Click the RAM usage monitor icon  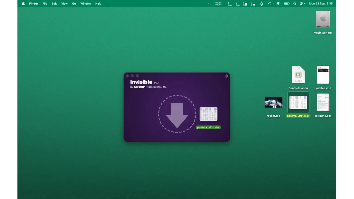click(x=245, y=4)
